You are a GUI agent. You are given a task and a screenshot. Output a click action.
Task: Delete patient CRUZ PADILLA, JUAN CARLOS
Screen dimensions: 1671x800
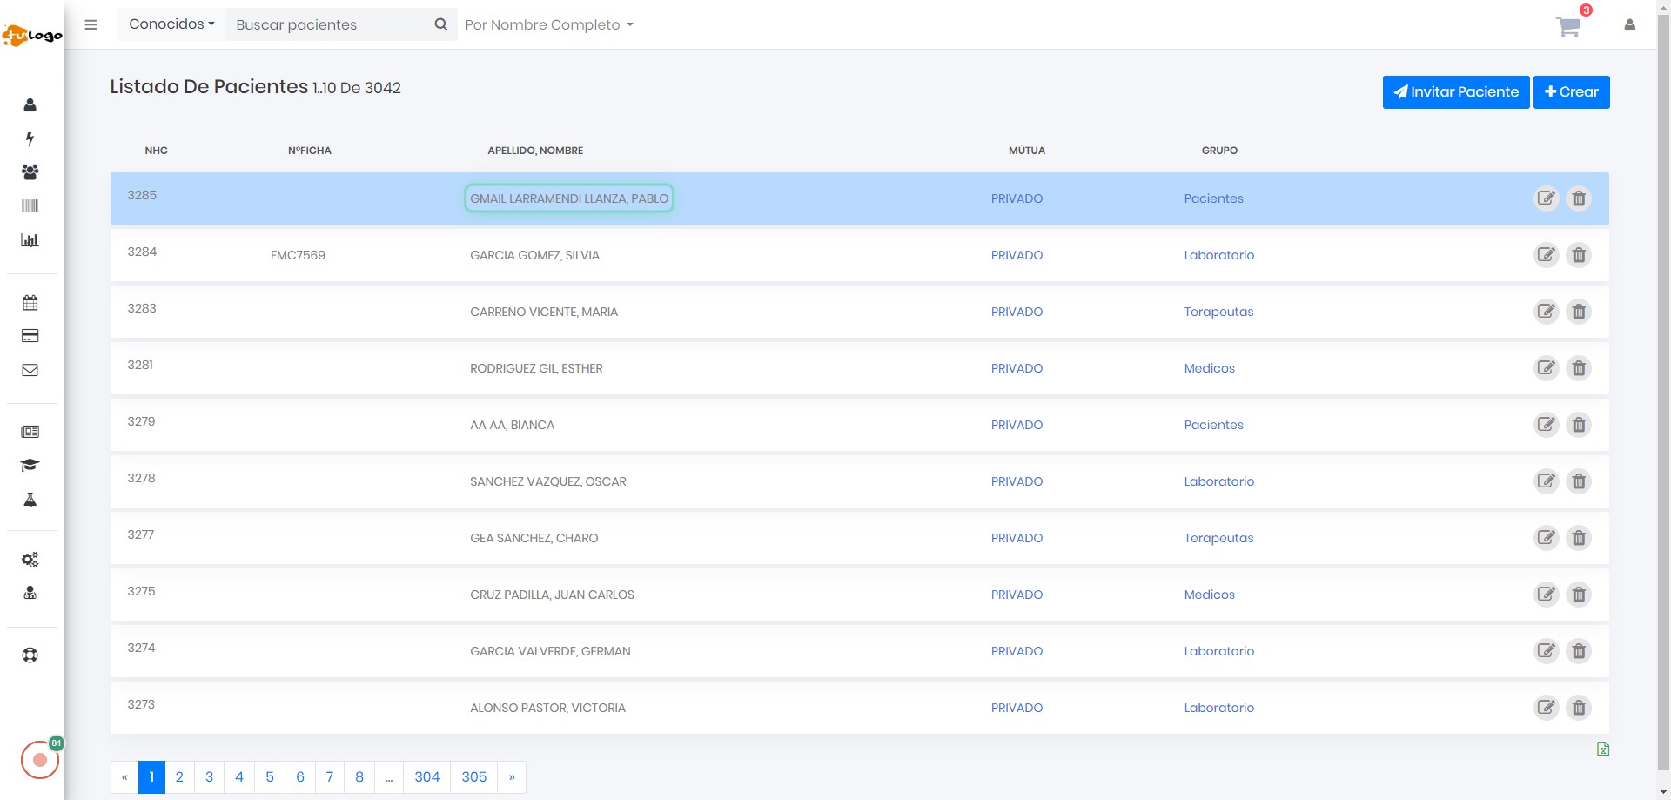1579,595
